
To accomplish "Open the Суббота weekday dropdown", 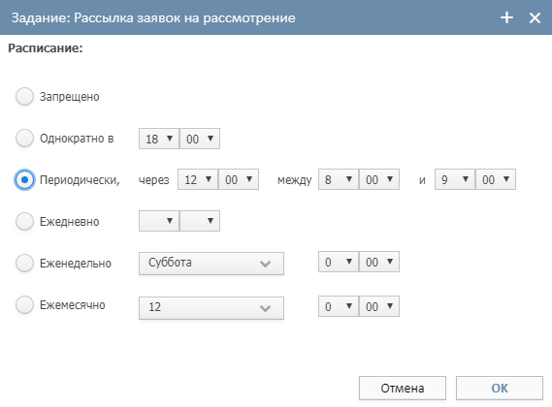I will click(x=211, y=264).
